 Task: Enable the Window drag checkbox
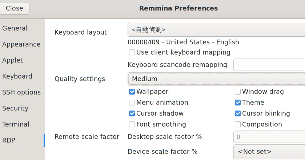(238, 92)
